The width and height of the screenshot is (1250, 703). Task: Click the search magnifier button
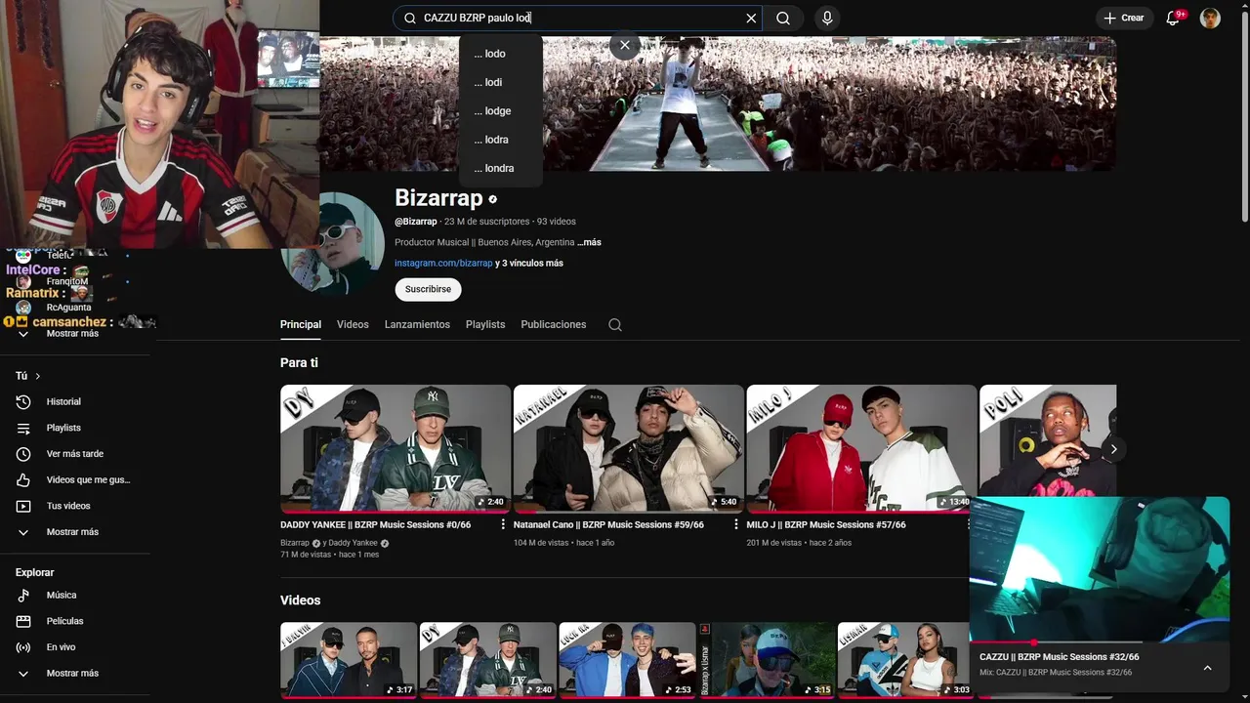point(783,18)
